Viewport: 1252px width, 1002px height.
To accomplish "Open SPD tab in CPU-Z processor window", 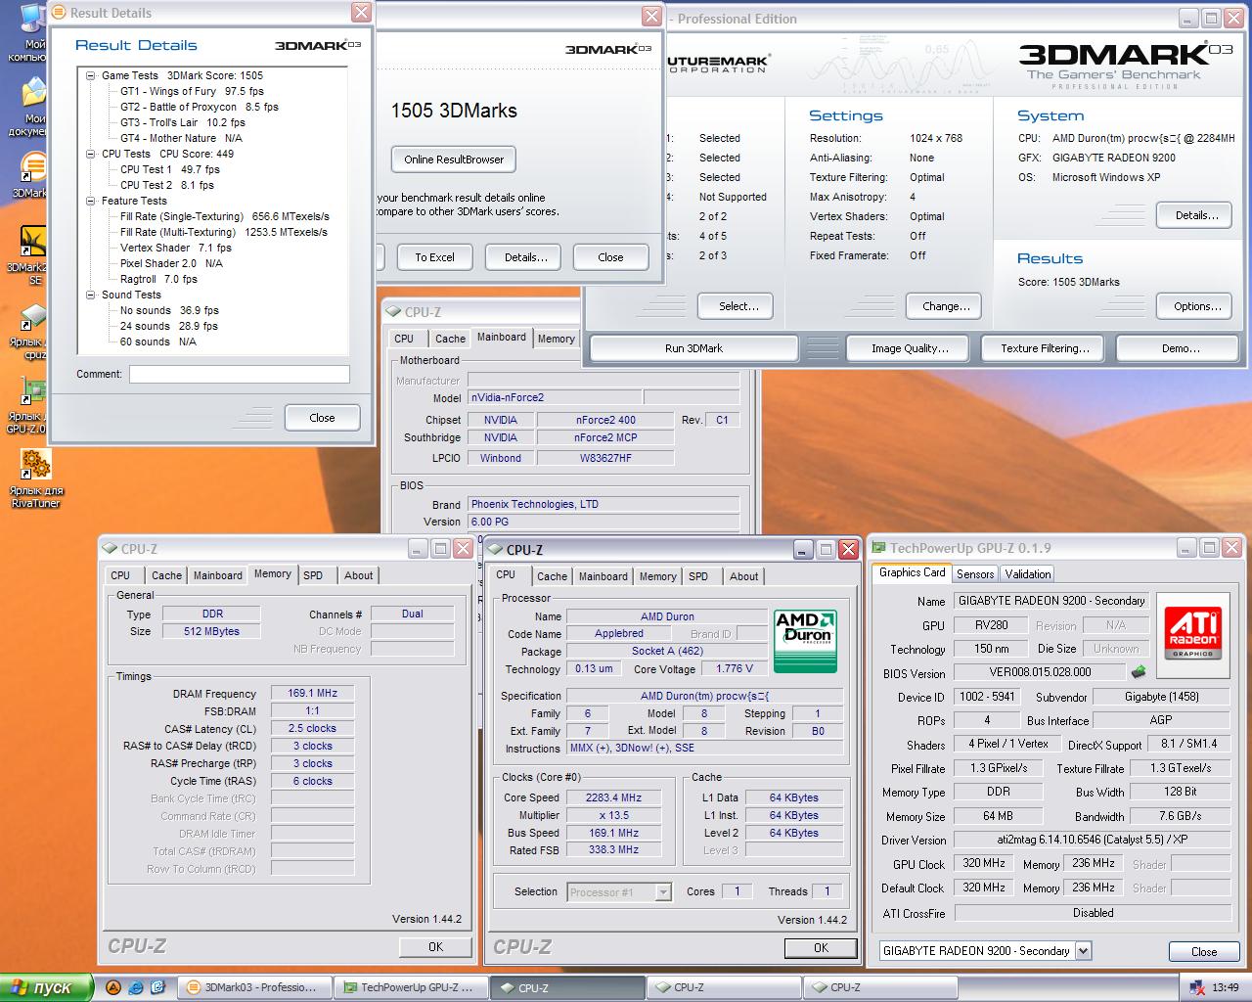I will [x=698, y=576].
